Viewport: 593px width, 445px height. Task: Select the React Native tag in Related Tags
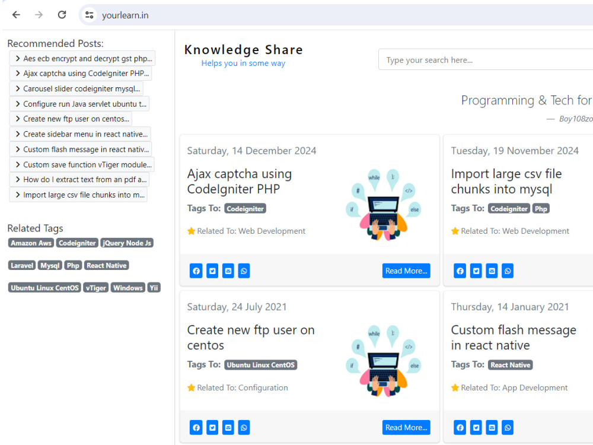point(107,265)
